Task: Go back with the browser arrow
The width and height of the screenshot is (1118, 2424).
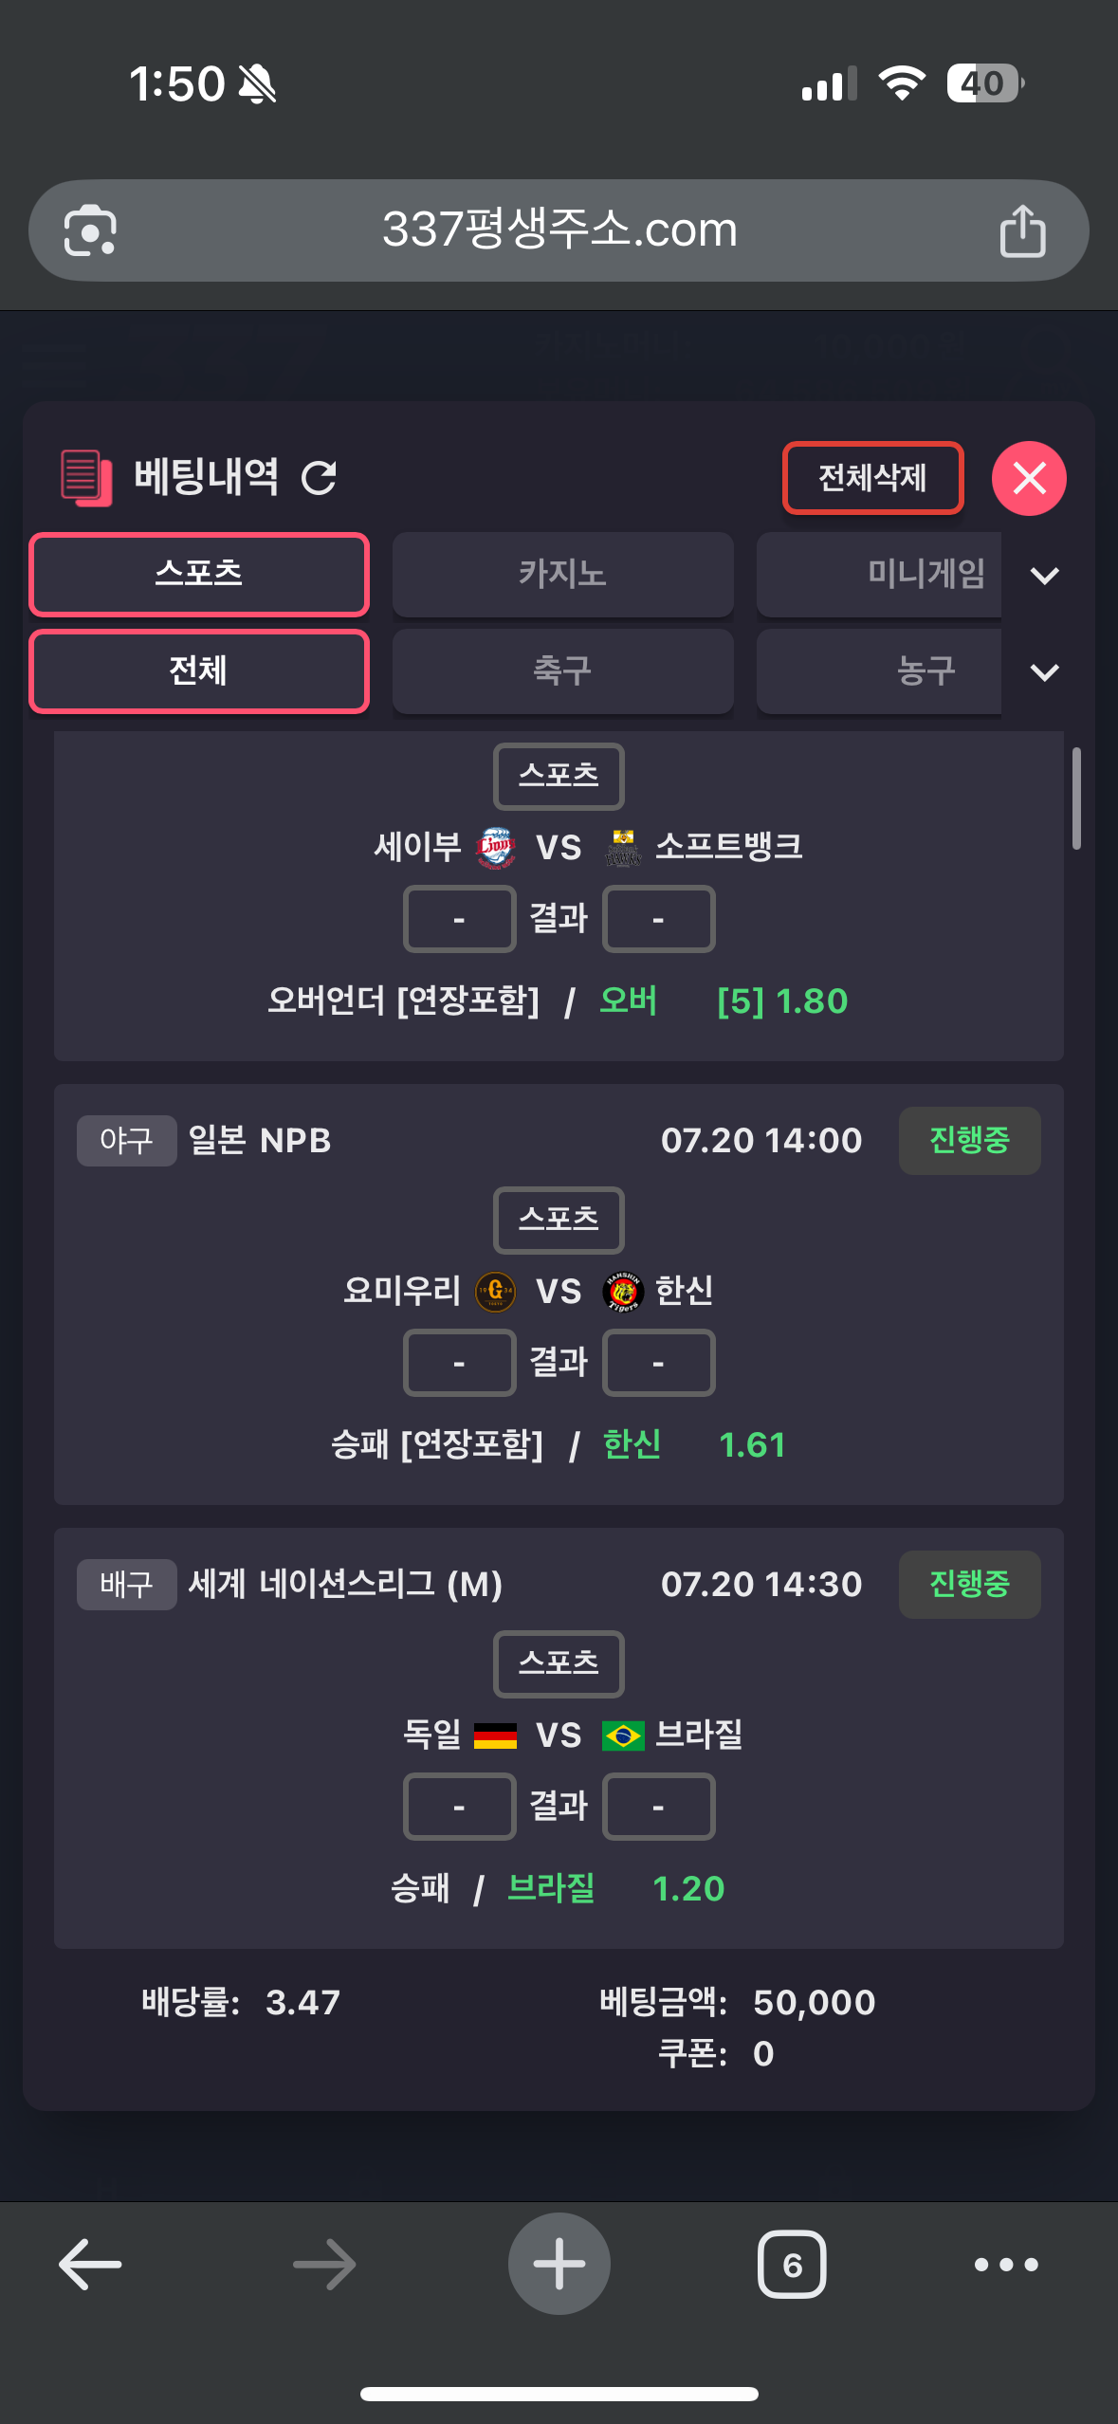Action: tap(90, 2264)
